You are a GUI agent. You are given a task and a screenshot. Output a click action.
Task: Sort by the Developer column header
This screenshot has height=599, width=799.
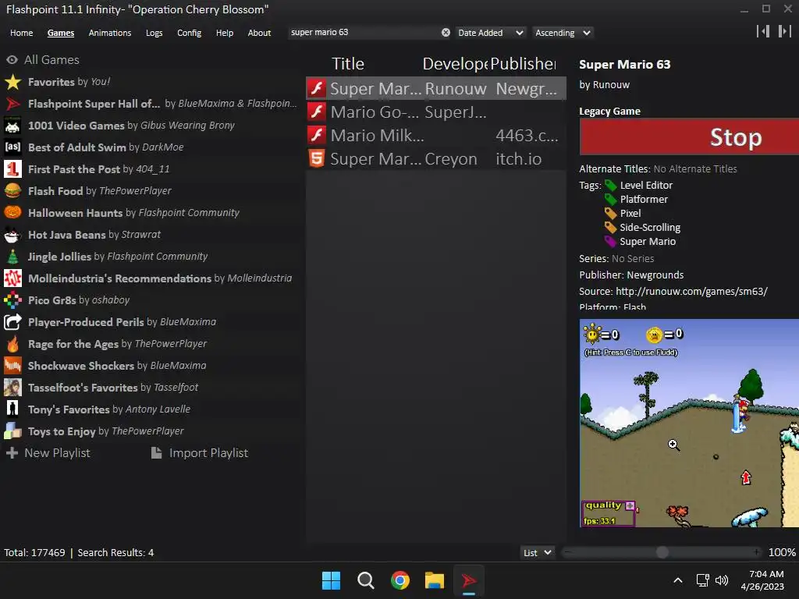(x=455, y=64)
